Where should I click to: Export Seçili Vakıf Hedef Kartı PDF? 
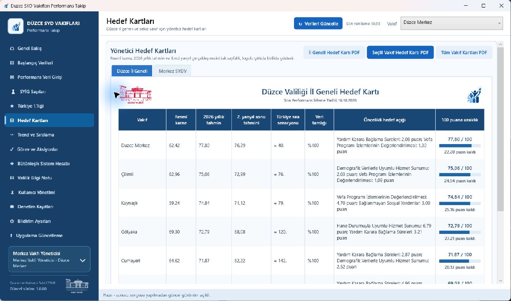(400, 53)
